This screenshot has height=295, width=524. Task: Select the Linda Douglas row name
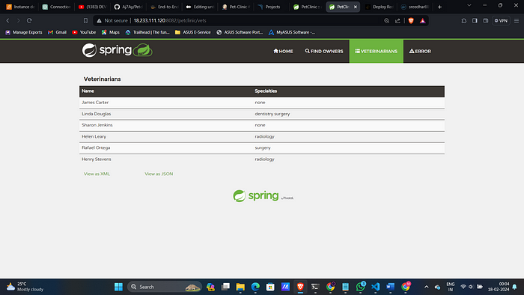(97, 114)
